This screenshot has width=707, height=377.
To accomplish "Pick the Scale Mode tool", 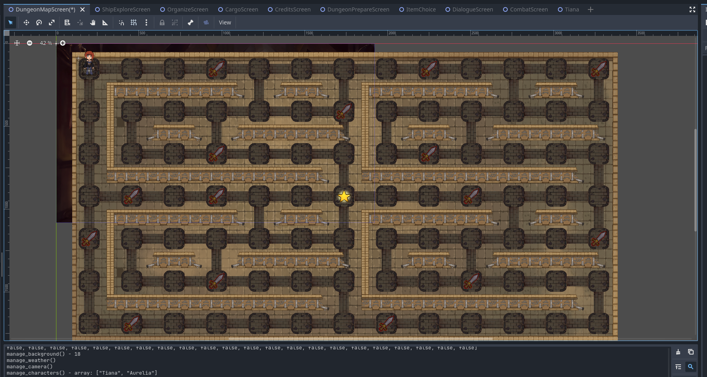I will [52, 22].
